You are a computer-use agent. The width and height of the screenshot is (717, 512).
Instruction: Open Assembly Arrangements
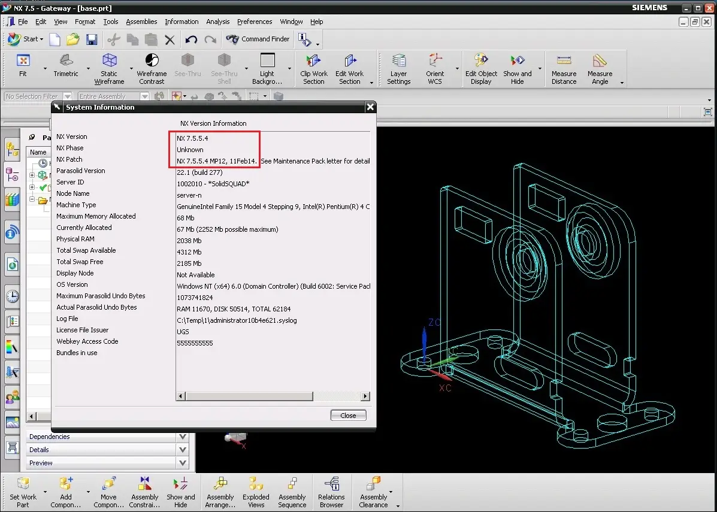(x=220, y=492)
